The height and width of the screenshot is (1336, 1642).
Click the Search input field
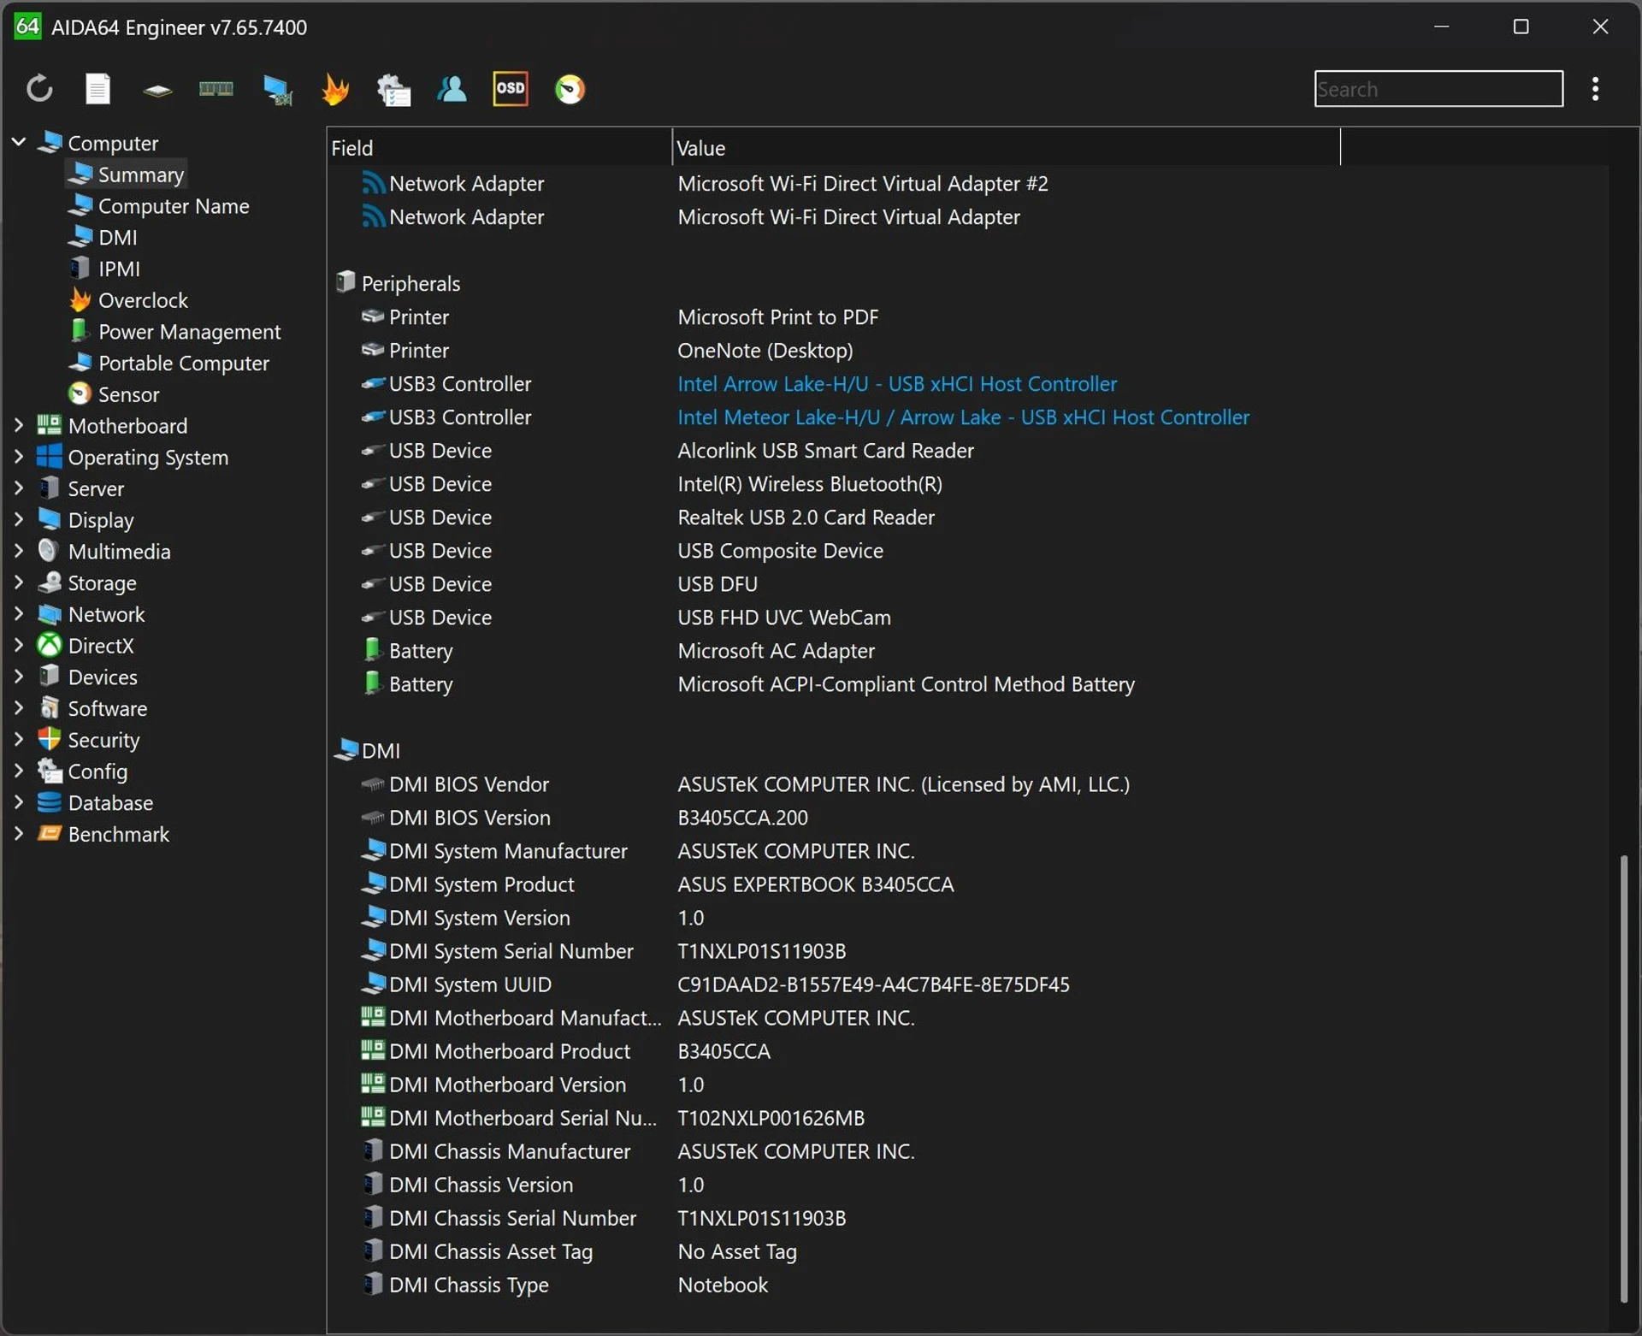[1438, 89]
